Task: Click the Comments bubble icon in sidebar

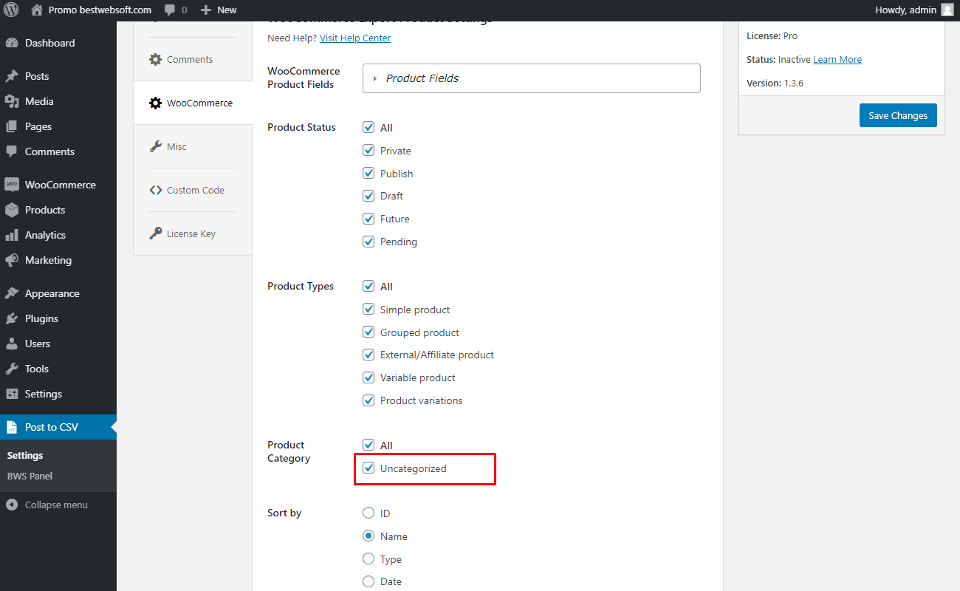Action: (x=12, y=151)
